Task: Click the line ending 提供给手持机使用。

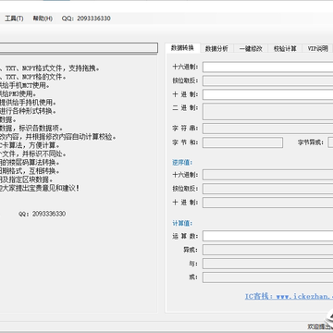Action: pos(28,103)
